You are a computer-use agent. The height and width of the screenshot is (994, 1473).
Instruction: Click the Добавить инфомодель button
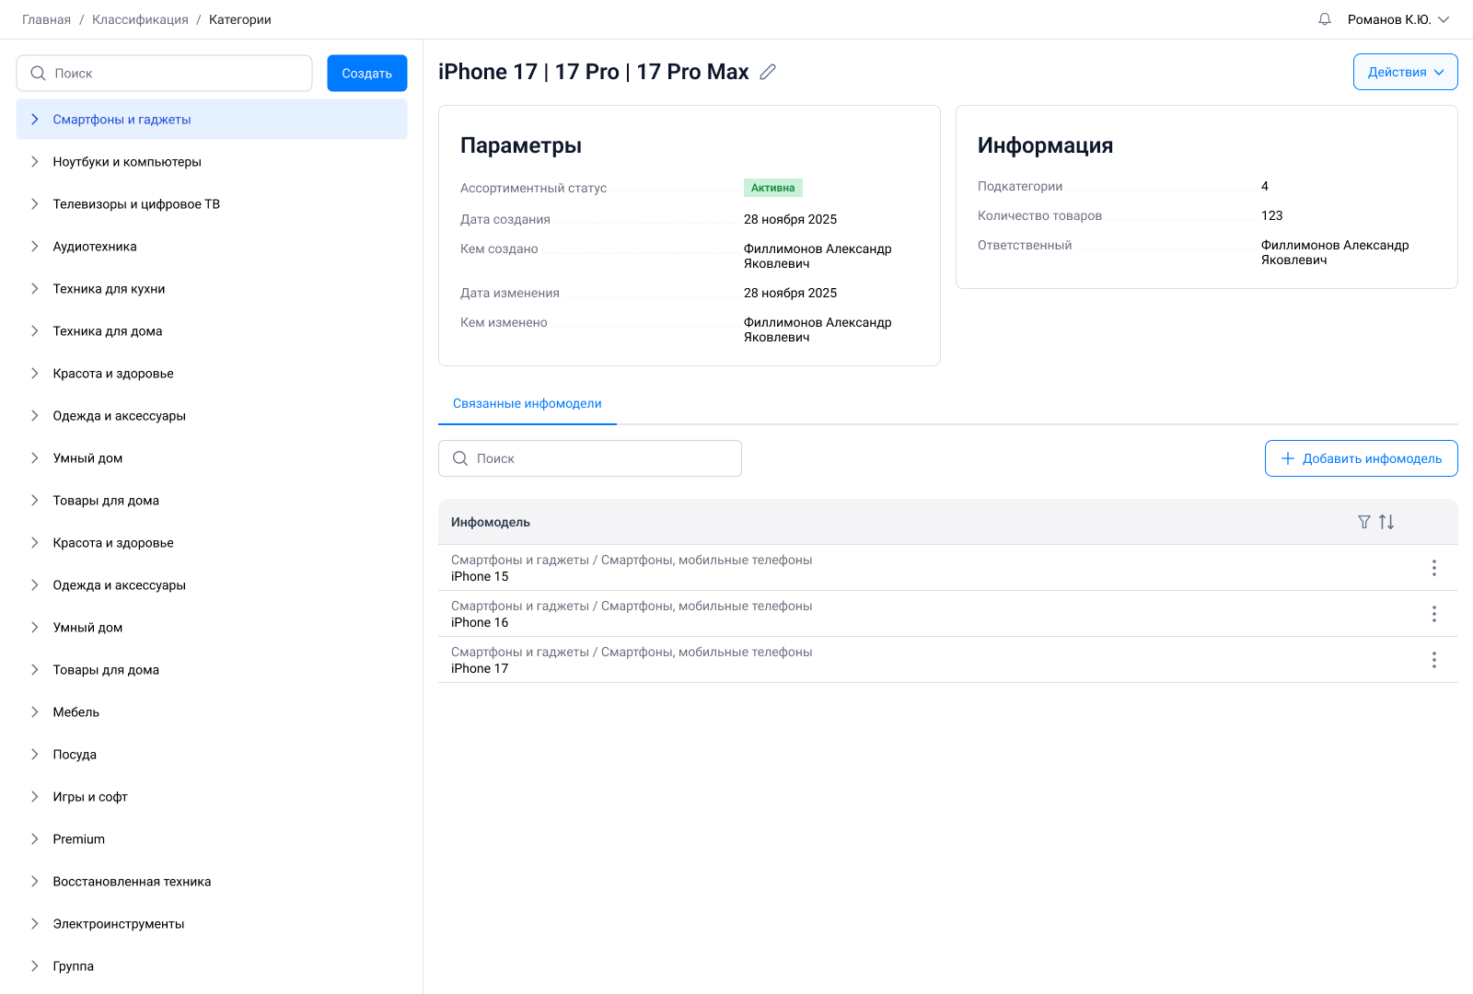1361,458
